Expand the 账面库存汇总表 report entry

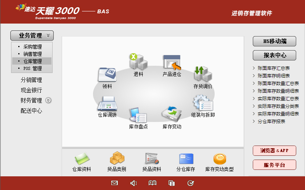[273, 68]
